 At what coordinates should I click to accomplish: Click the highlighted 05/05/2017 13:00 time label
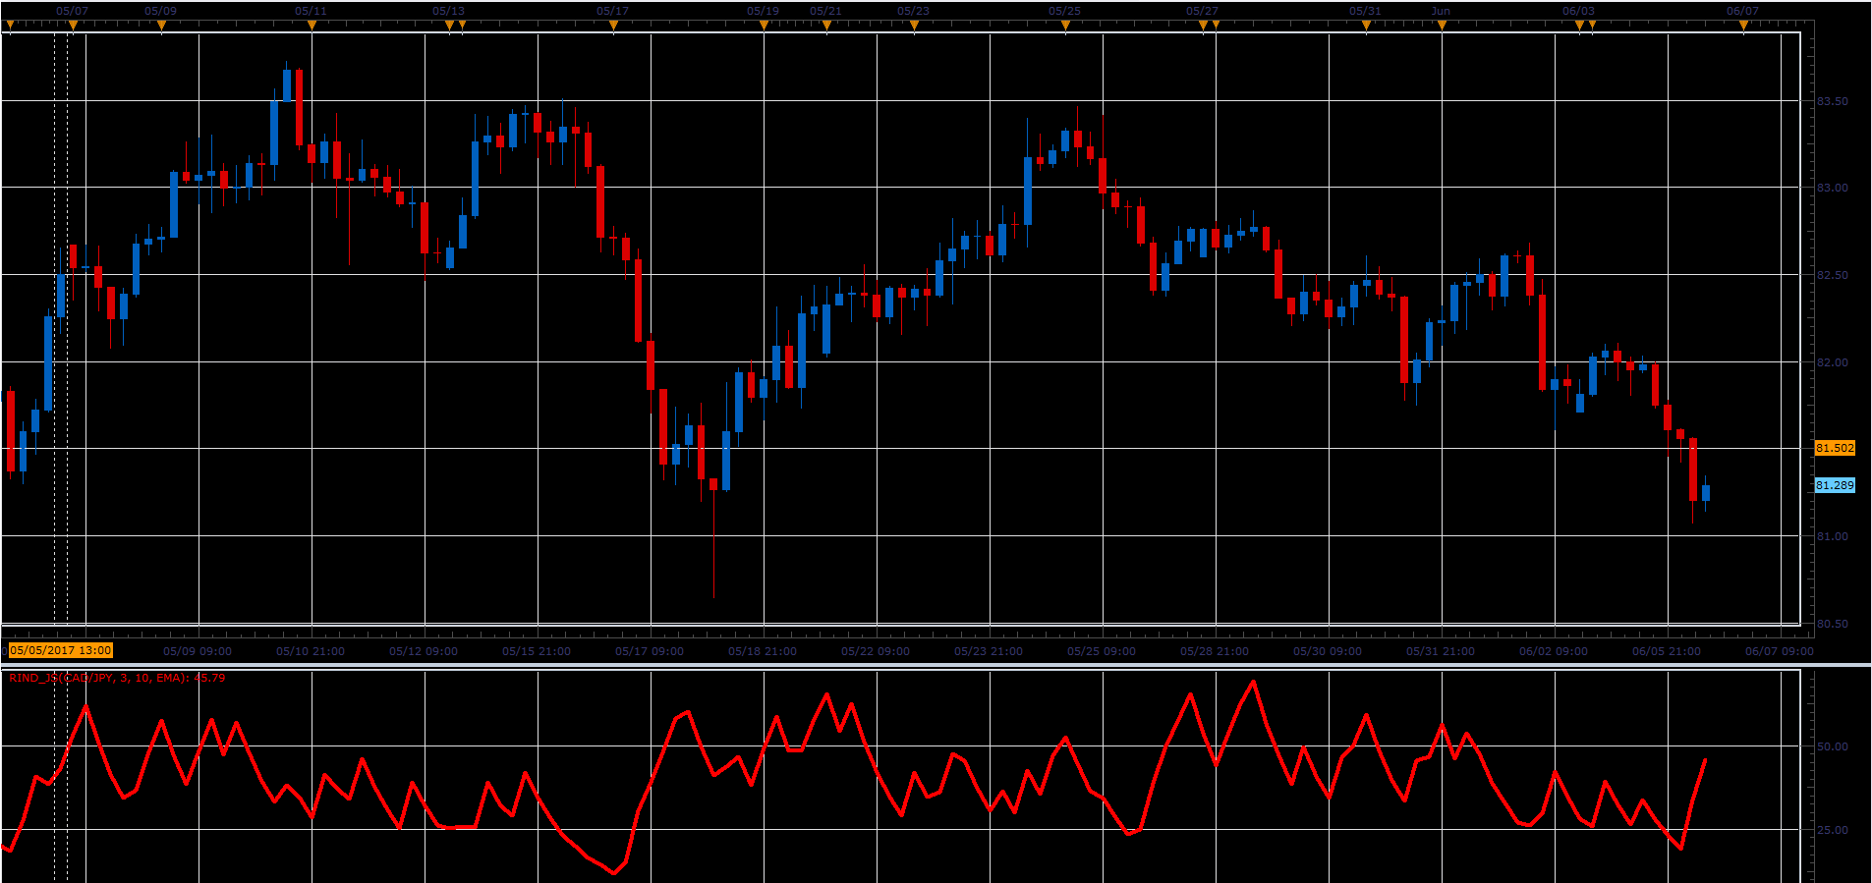coord(61,650)
